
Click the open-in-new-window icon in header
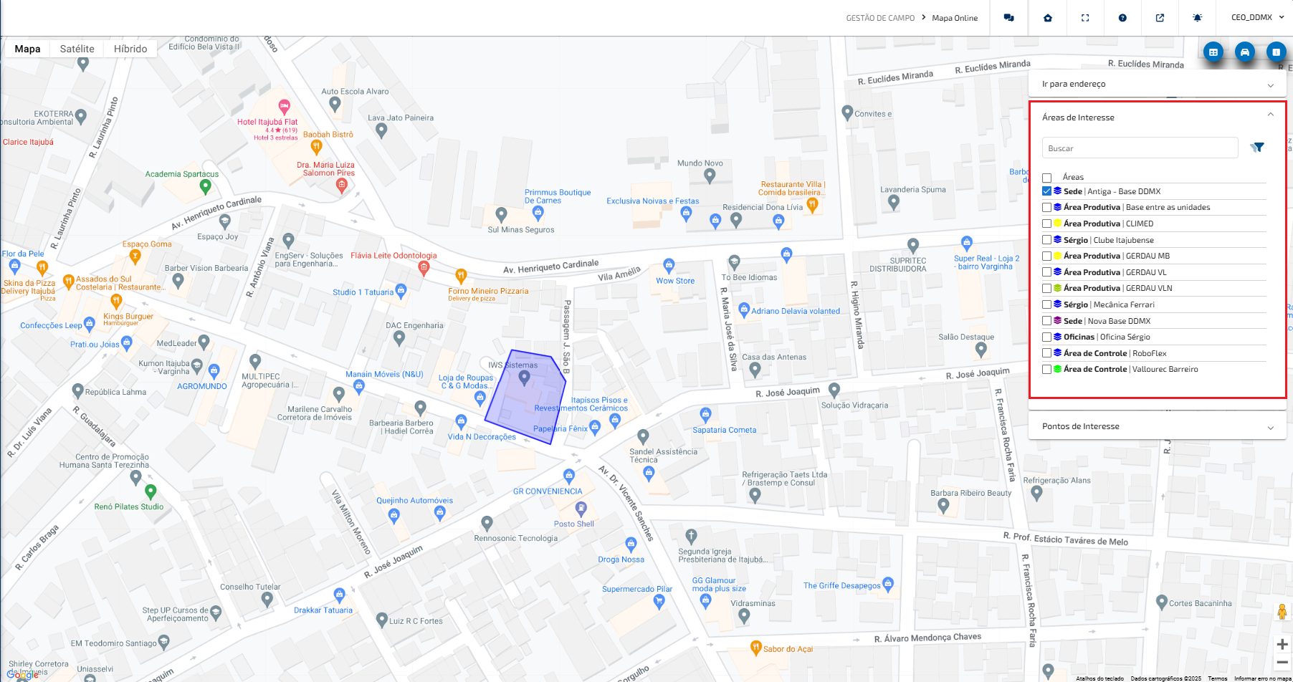coord(1160,18)
